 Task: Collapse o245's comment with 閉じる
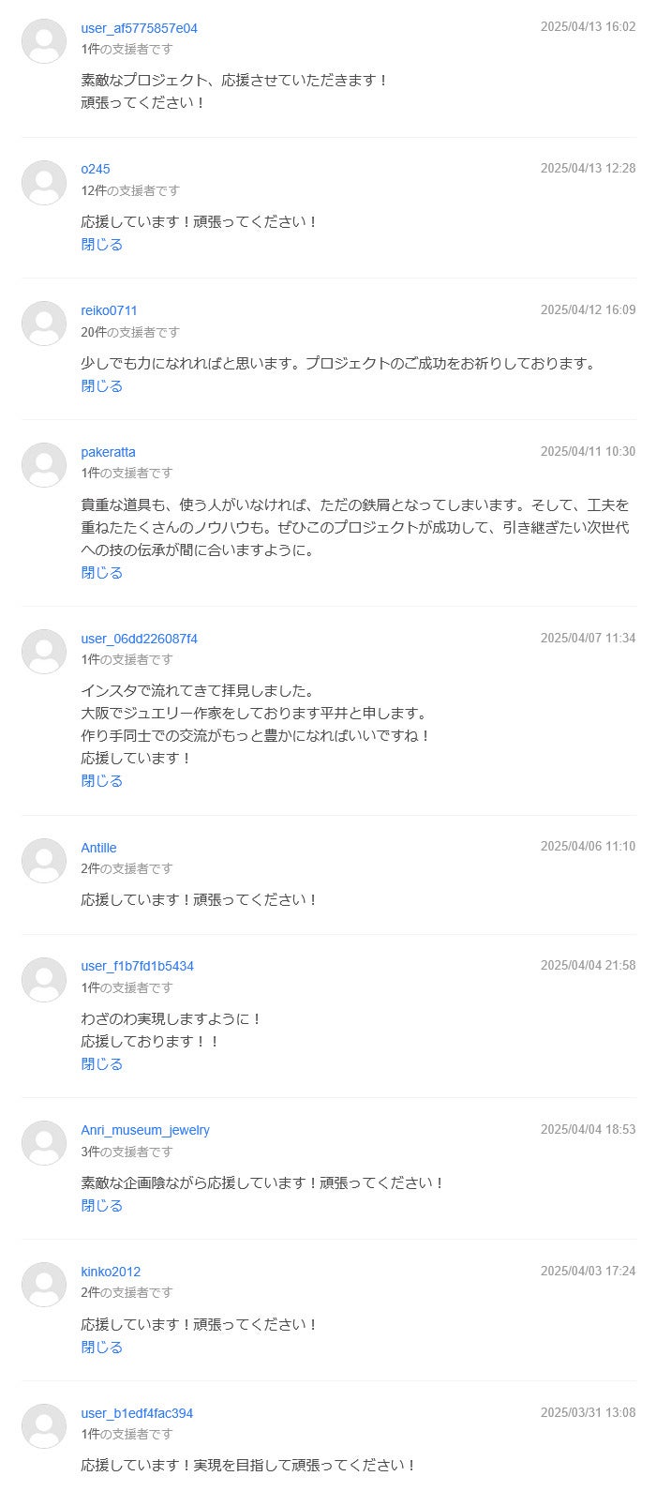101,245
